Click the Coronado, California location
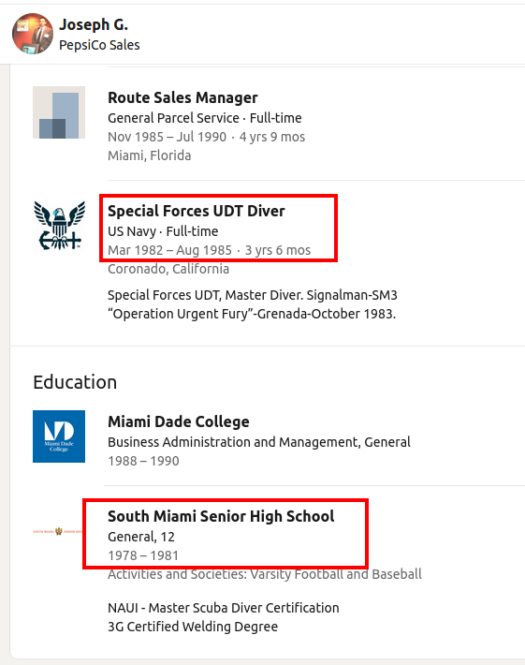525x665 pixels. tap(168, 269)
